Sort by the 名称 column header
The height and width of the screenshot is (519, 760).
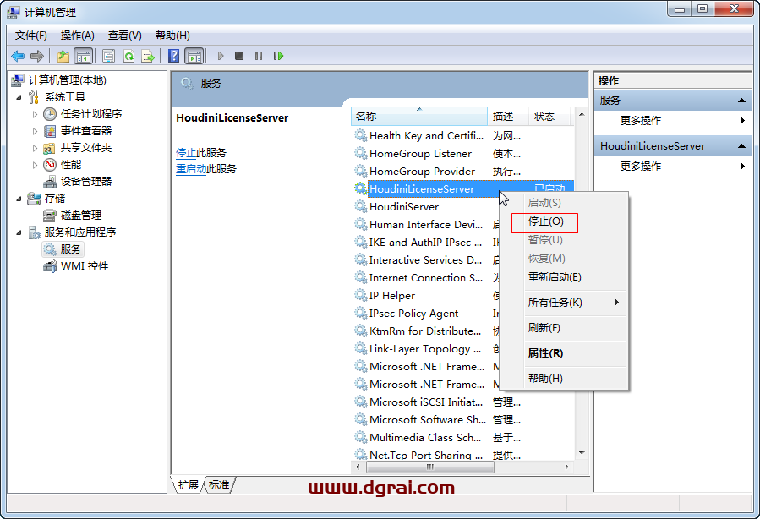(419, 117)
